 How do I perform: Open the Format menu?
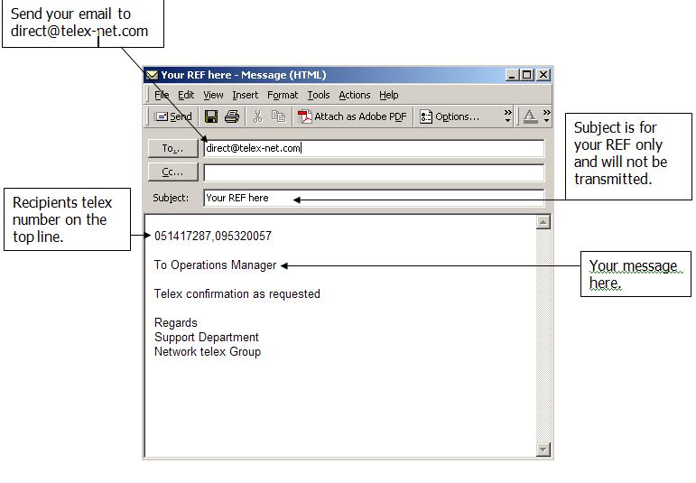[283, 95]
